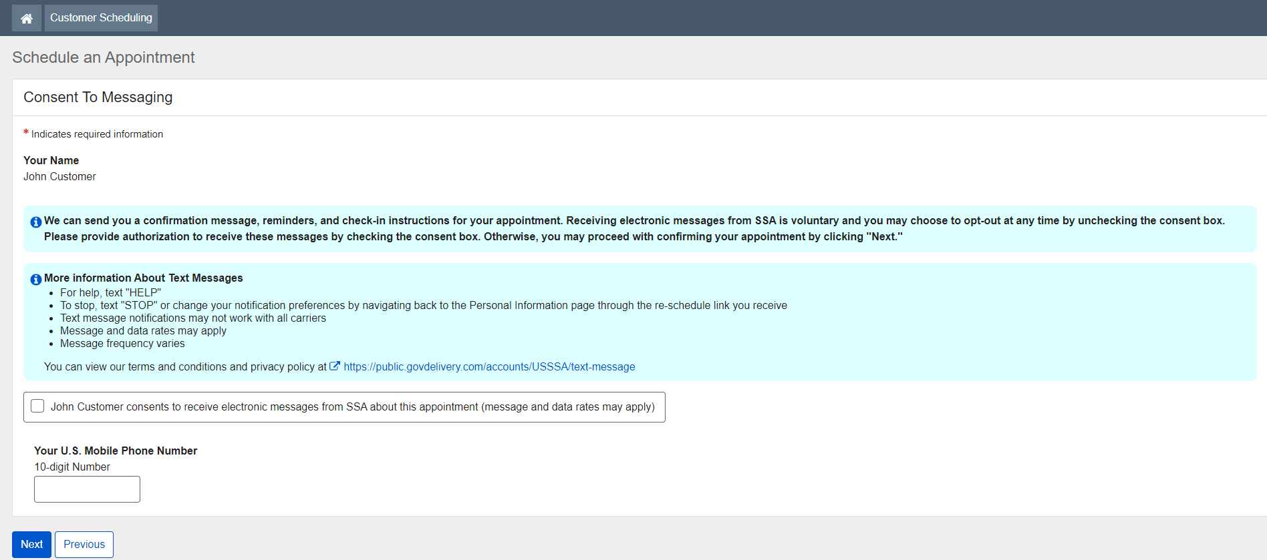Click the Consent To Messaging section title
The image size is (1267, 560).
98,97
